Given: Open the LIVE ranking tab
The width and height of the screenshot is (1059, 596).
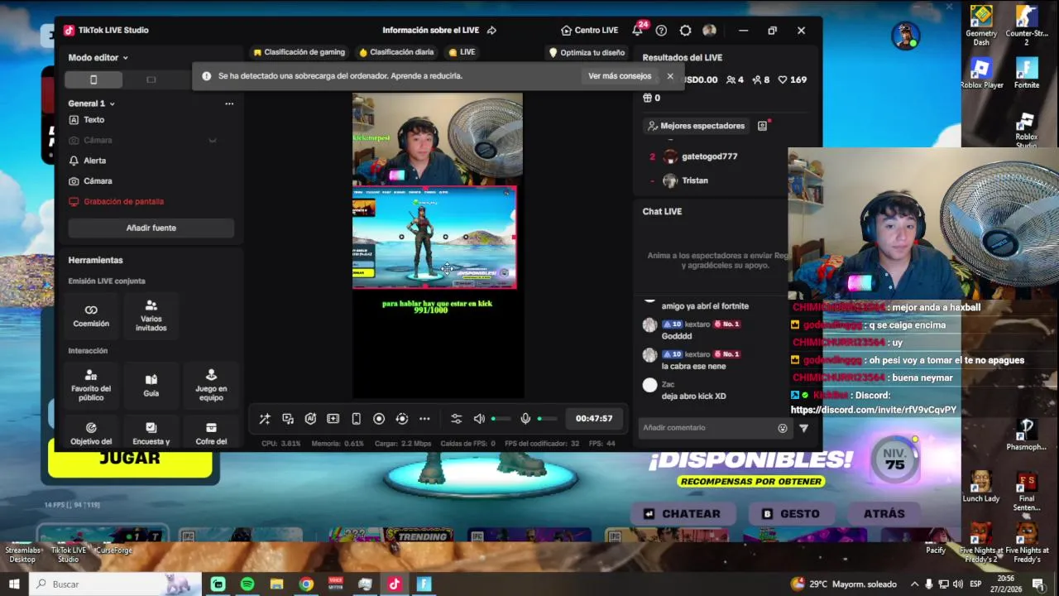Looking at the screenshot, I should [462, 52].
